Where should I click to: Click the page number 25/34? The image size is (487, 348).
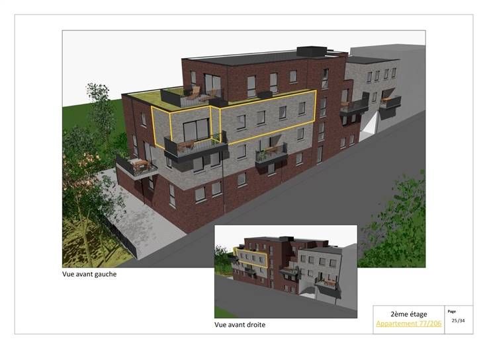click(x=458, y=320)
